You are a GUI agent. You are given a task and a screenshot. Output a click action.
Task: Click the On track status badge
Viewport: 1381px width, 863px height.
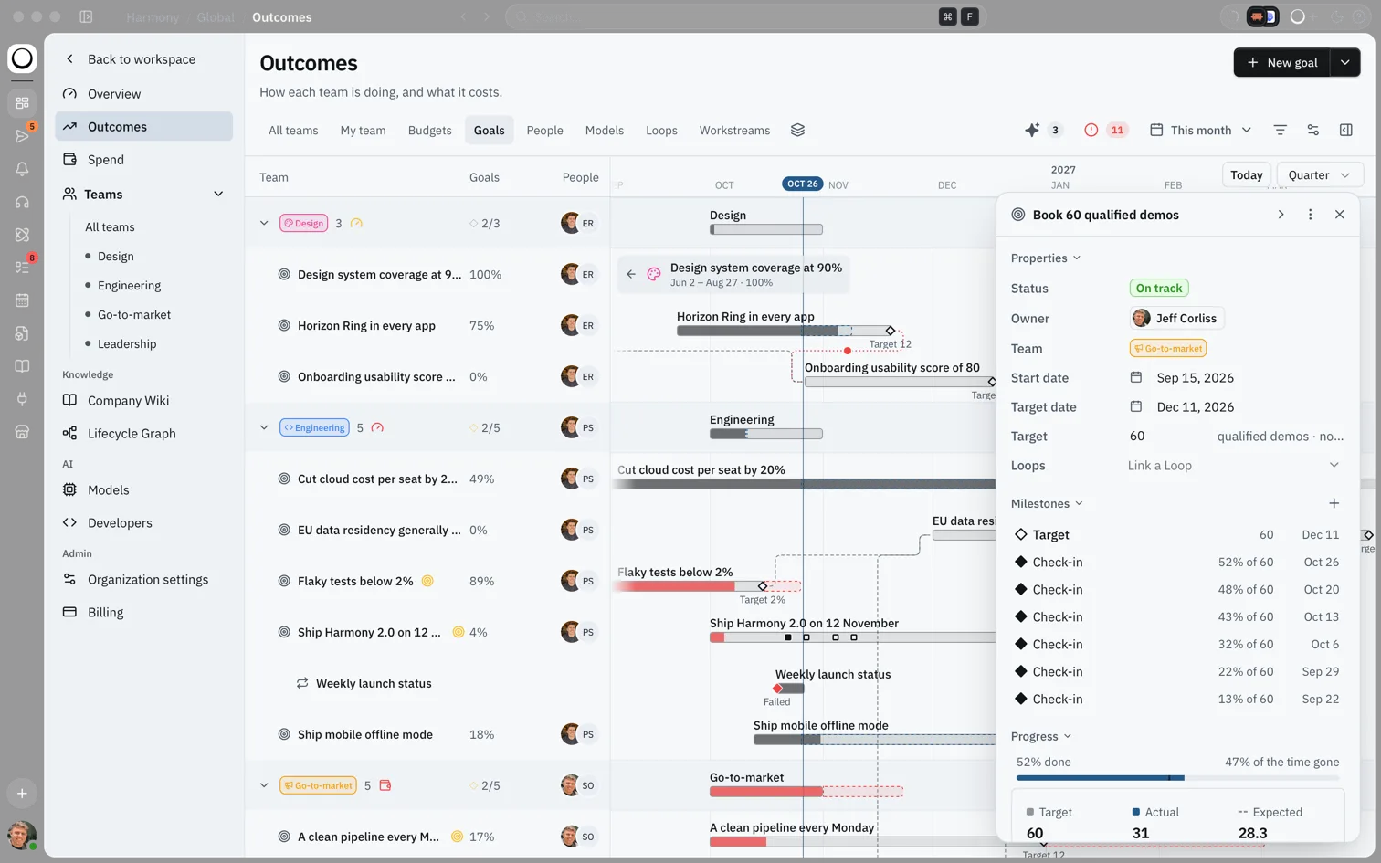click(x=1159, y=289)
